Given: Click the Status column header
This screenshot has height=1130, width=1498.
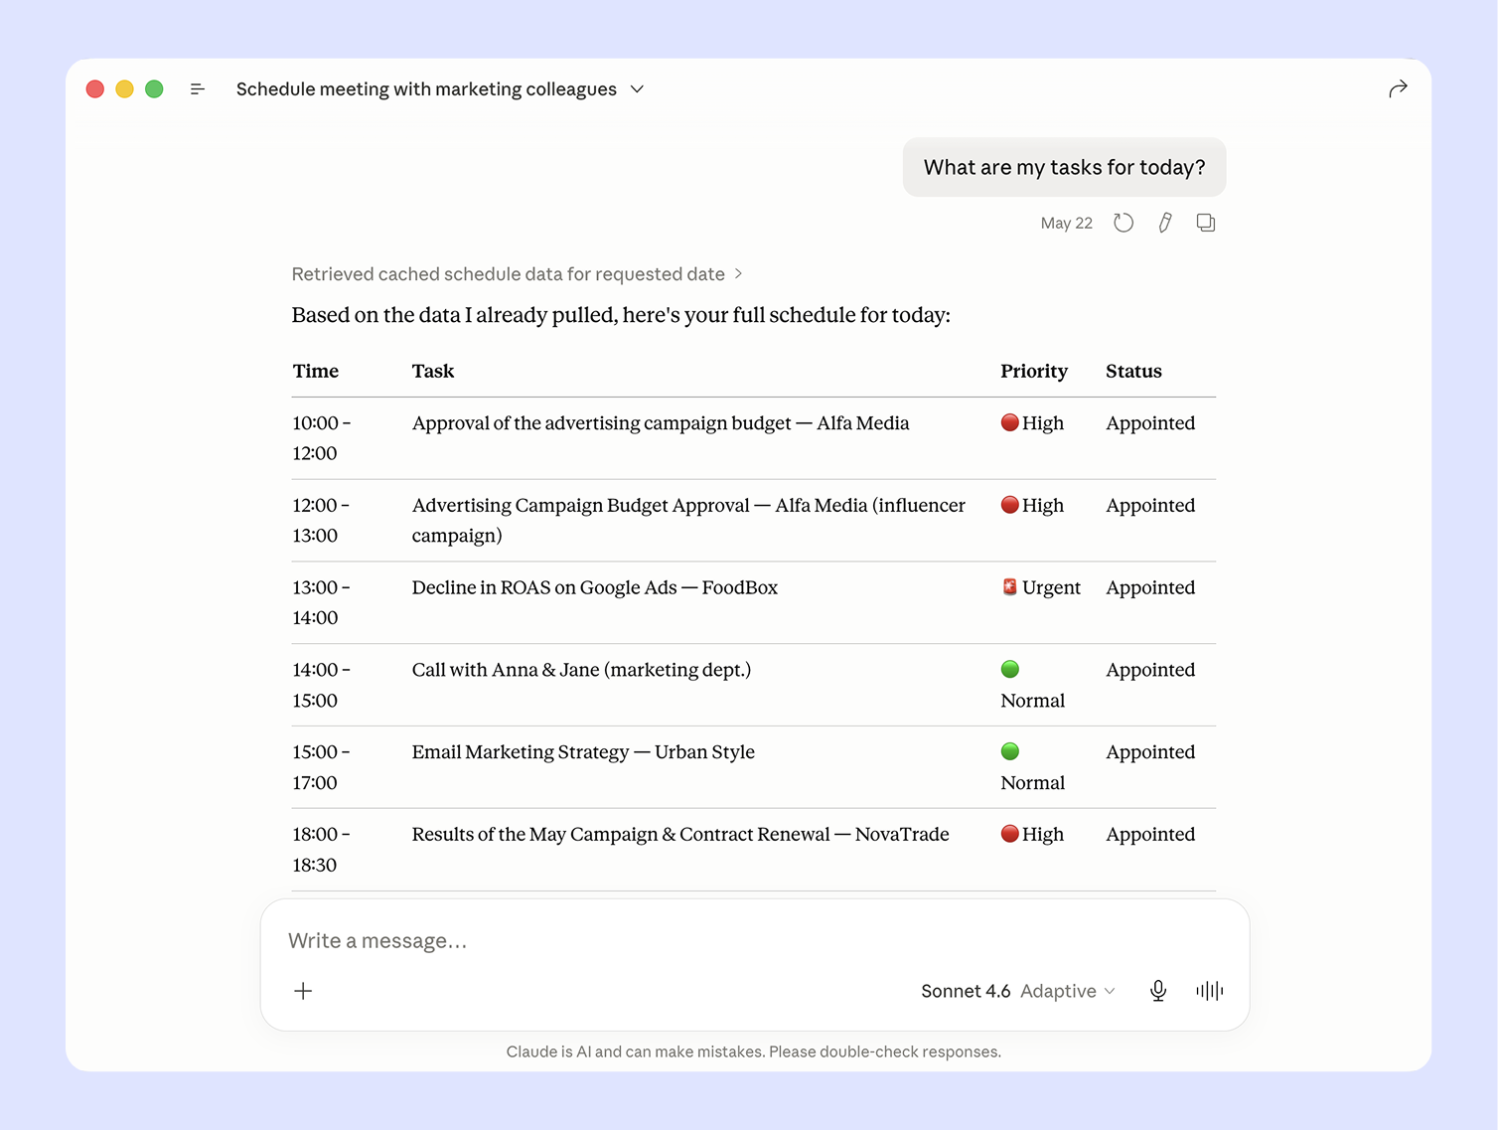Looking at the screenshot, I should [x=1133, y=371].
